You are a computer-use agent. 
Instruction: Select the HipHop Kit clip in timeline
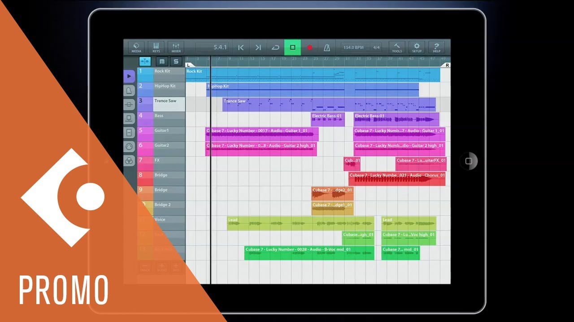tap(313, 89)
